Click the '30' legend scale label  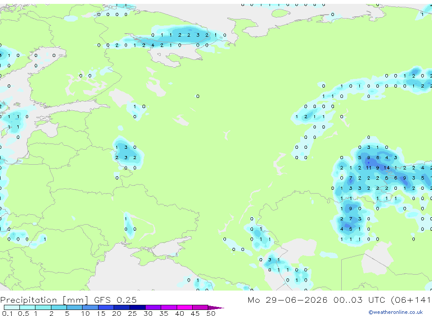point(148,313)
